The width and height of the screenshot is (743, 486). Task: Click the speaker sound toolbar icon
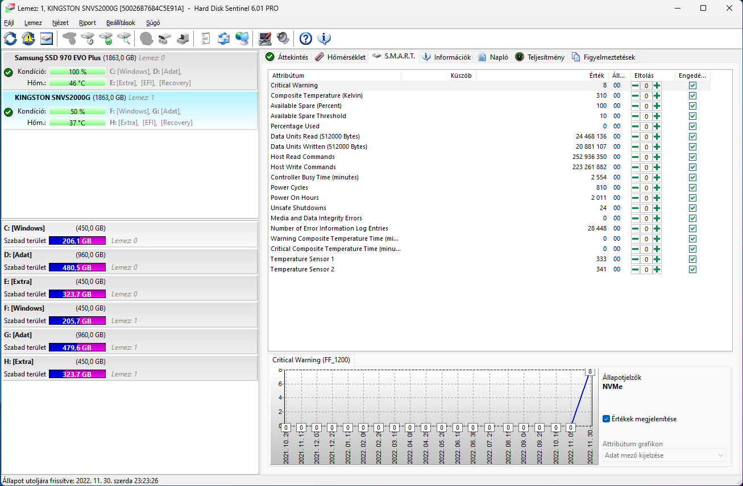coord(283,39)
